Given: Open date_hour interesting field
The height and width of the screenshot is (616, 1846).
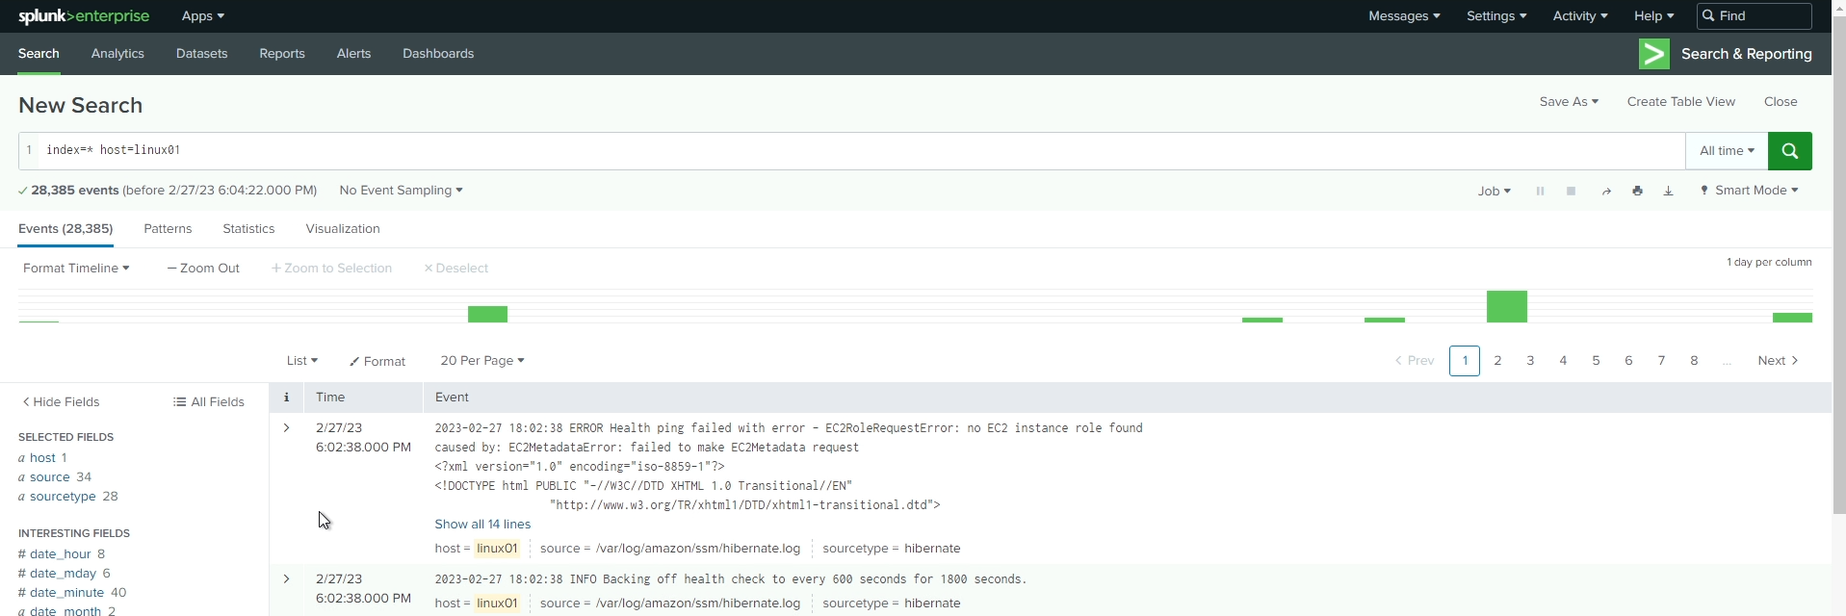Looking at the screenshot, I should [60, 554].
